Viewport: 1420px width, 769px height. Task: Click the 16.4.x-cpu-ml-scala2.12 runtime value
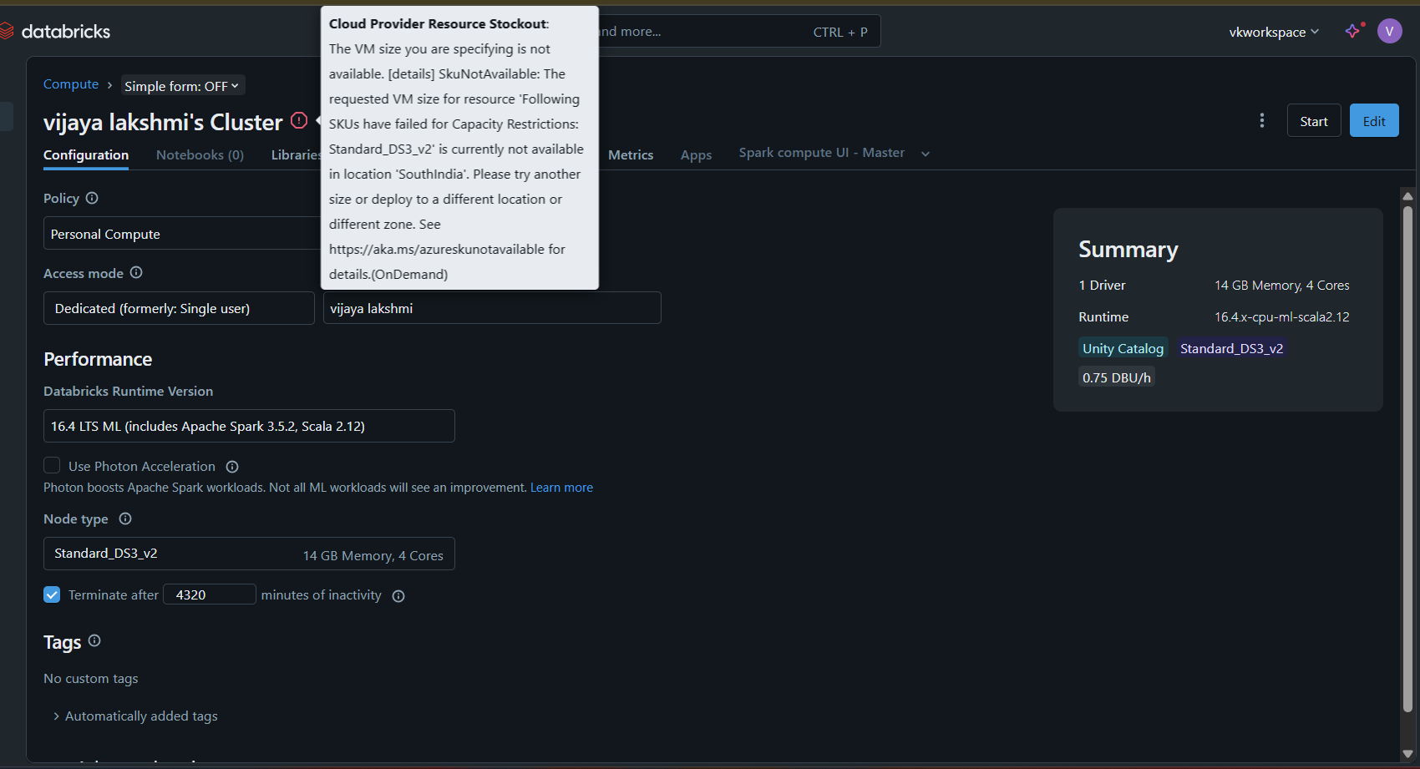click(x=1282, y=317)
